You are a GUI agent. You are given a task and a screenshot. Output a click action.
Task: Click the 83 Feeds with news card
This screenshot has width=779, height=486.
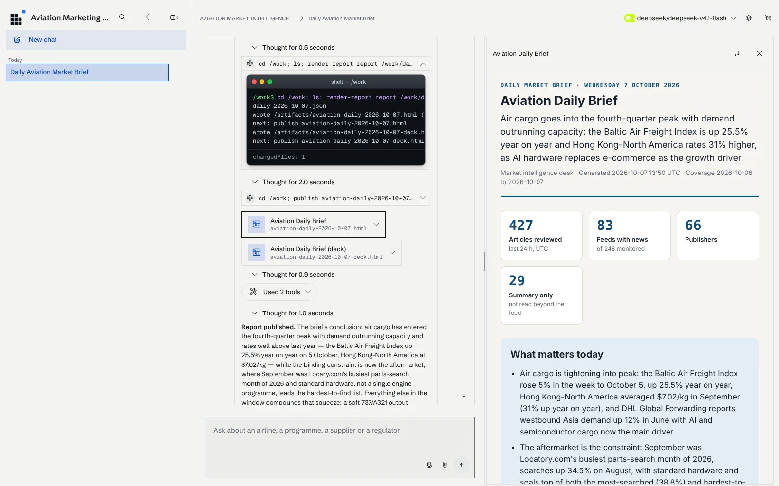(x=630, y=236)
